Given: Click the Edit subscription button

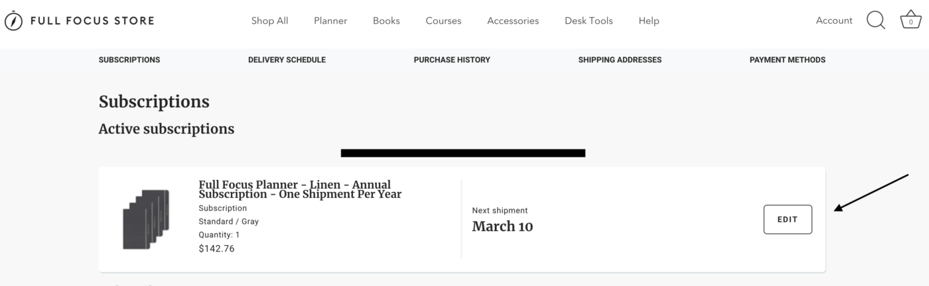Looking at the screenshot, I should (x=788, y=219).
